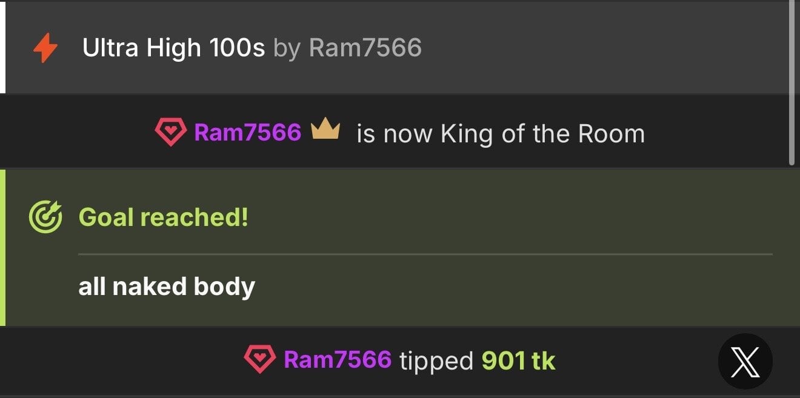Viewport: 800px width, 398px height.
Task: Click the green goal target icon
Action: coord(45,217)
